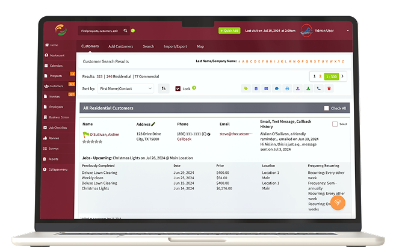
Task: Click the green tag icon in toolbar
Action: (x=246, y=88)
